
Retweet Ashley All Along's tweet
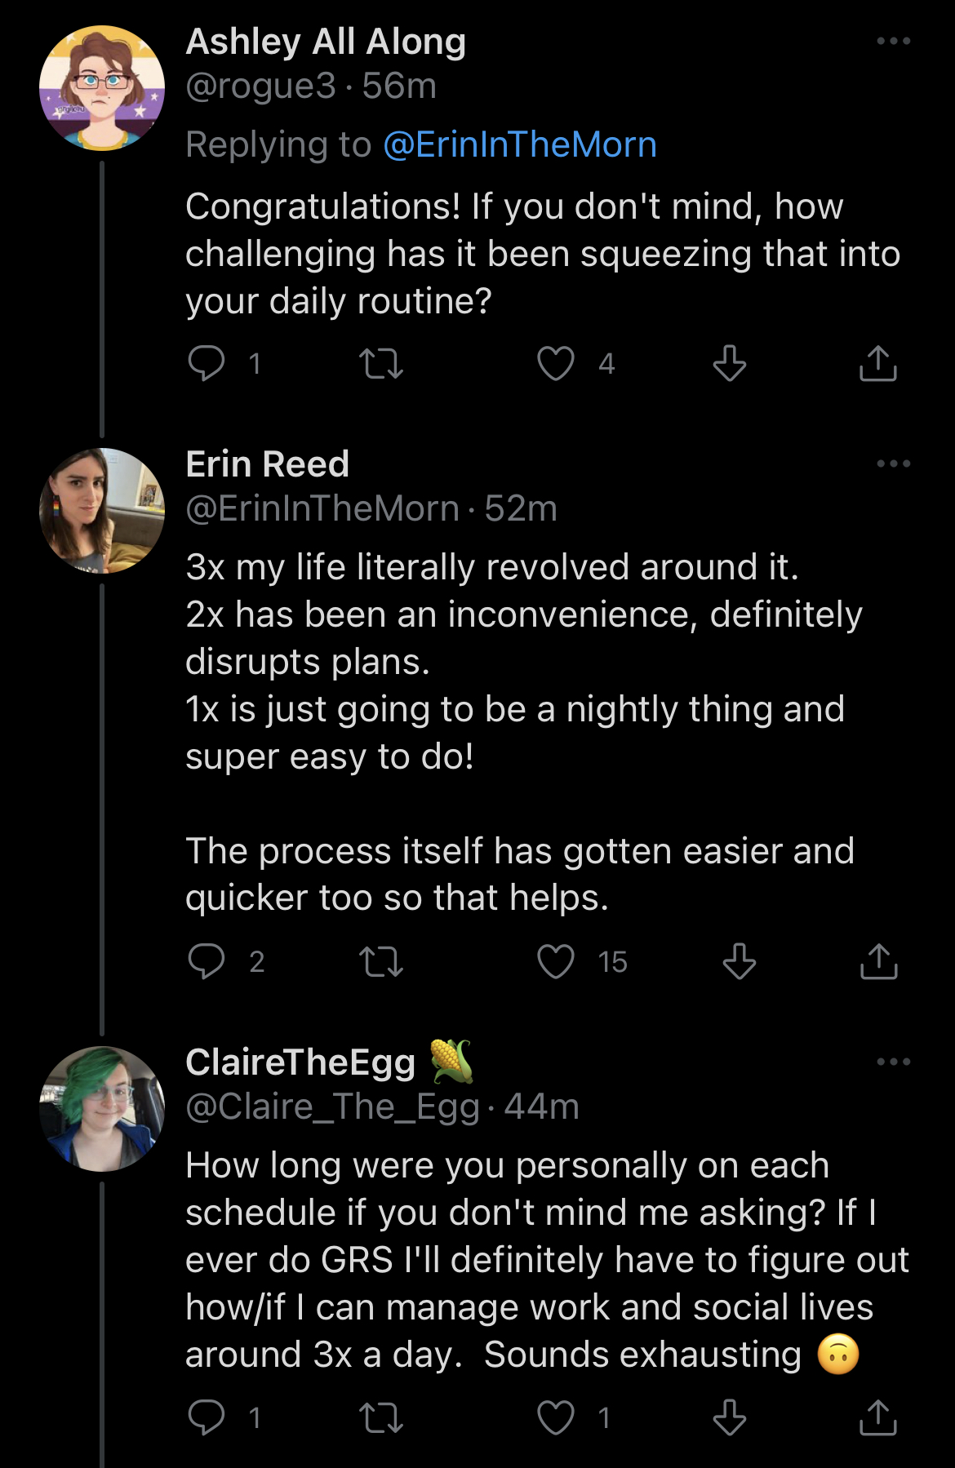[381, 363]
